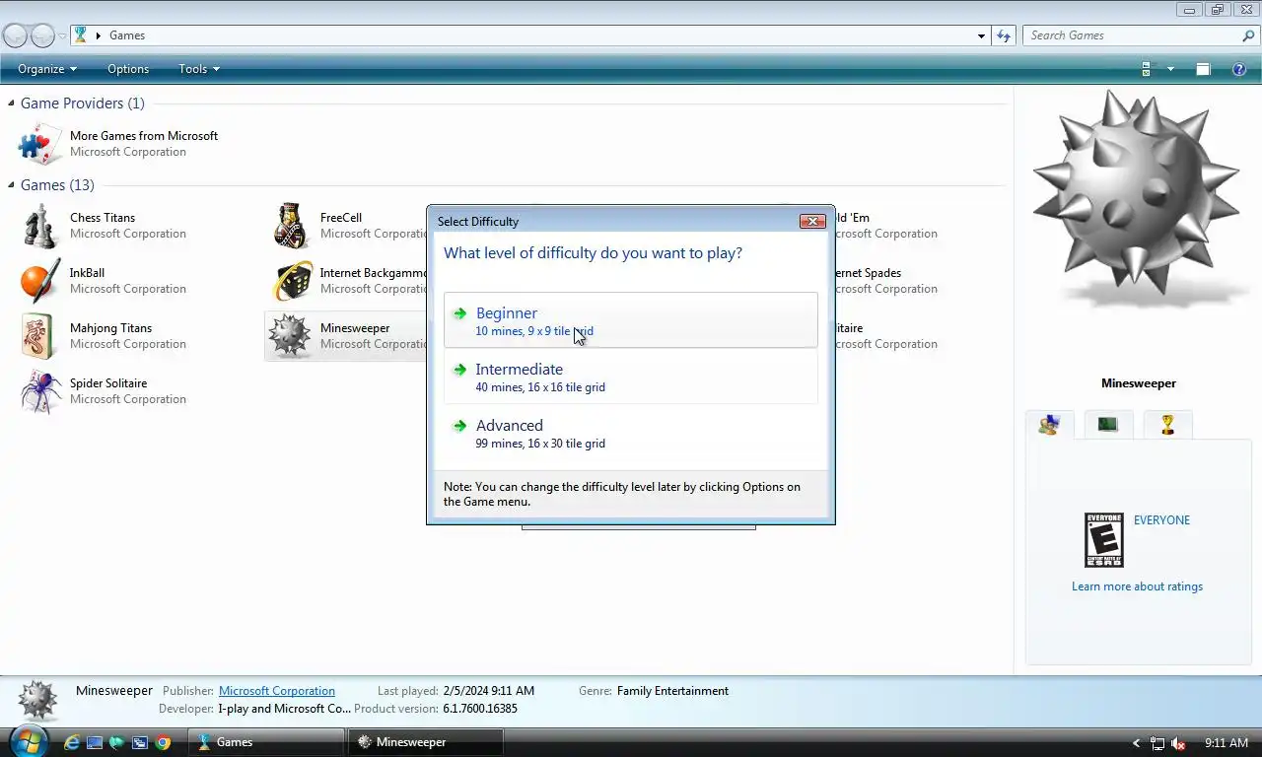Viewport: 1262px width, 757px height.
Task: Click Switch between windows icon
Action: point(140,742)
